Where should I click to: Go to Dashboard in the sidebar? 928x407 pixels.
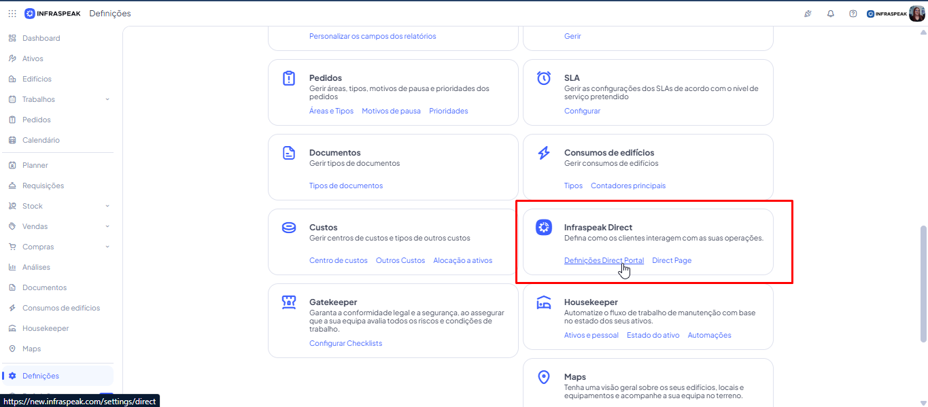[x=41, y=38]
